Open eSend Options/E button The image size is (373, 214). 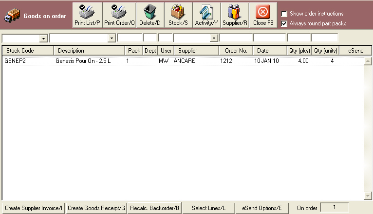[x=262, y=208]
